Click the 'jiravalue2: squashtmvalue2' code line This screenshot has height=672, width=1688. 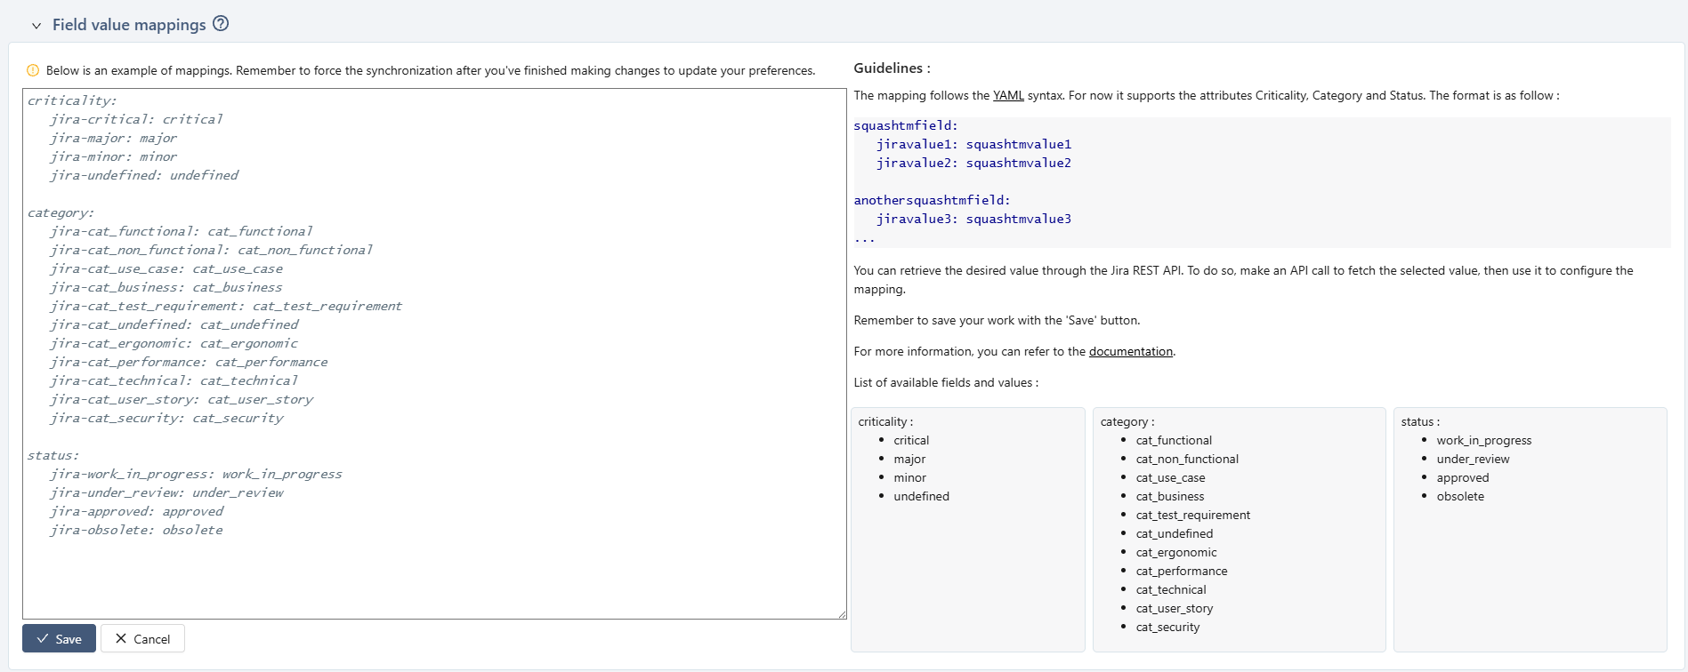click(973, 163)
